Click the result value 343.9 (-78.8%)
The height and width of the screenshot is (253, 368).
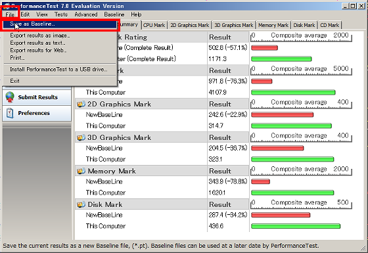click(x=227, y=181)
